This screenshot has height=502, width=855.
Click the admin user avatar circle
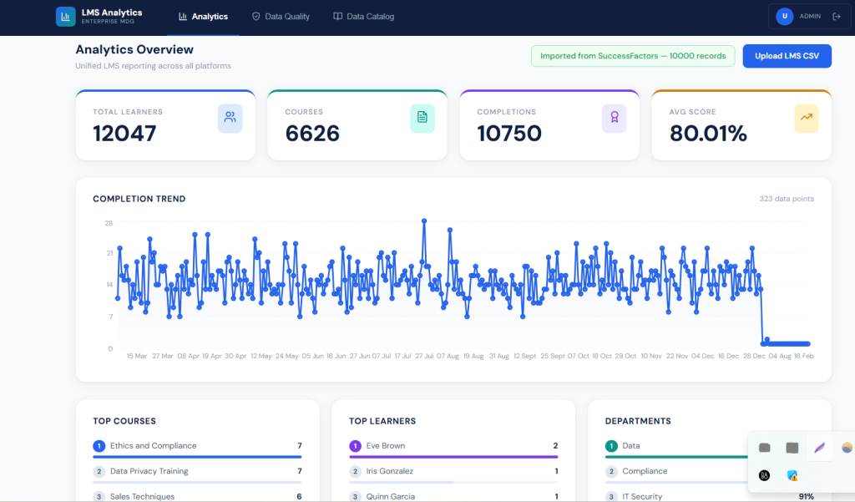784,16
